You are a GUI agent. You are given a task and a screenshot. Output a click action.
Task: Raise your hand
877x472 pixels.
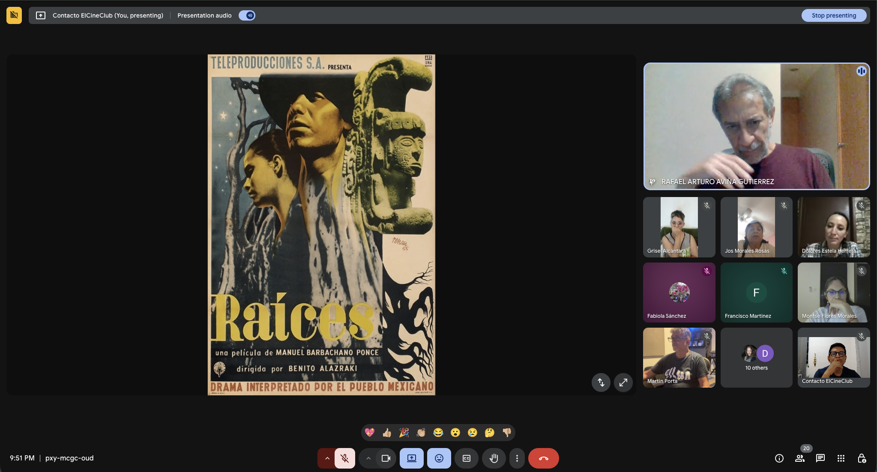[494, 458]
